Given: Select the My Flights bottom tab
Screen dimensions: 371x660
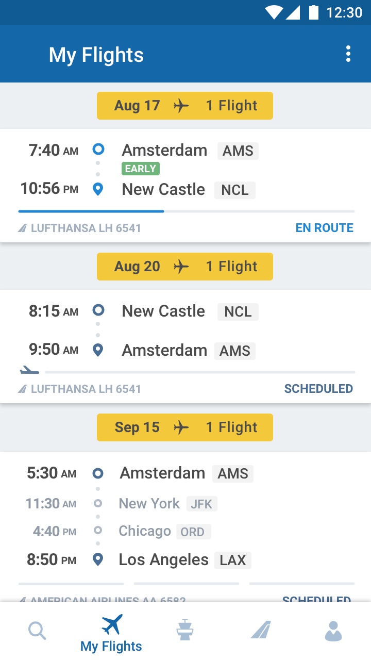Looking at the screenshot, I should [x=111, y=633].
